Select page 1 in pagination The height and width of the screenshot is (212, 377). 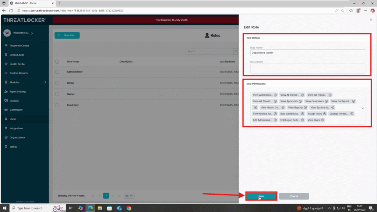(106, 196)
